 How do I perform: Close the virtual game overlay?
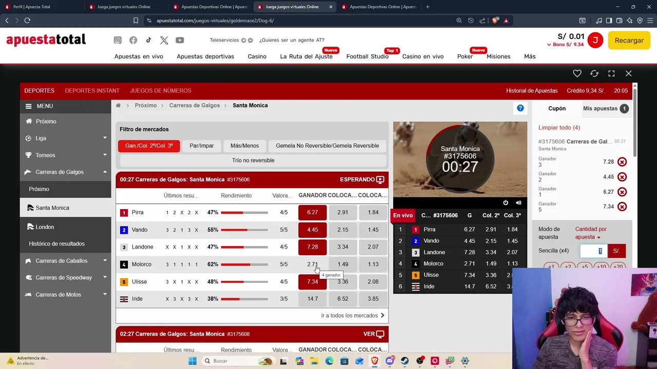(x=628, y=73)
